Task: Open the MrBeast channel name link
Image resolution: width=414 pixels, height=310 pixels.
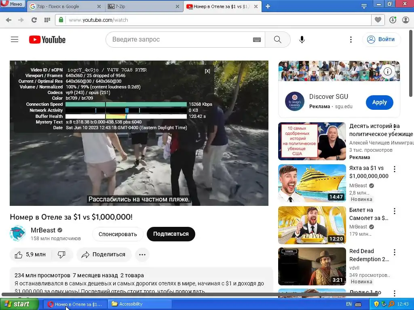Action: (43, 230)
